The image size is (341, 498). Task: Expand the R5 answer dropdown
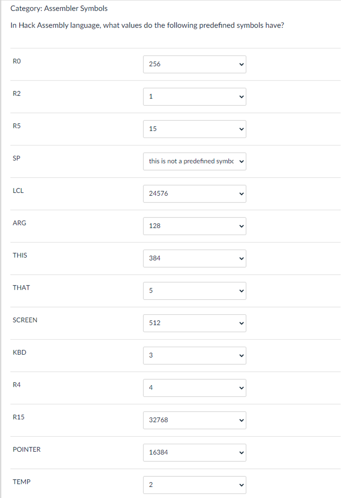[195, 129]
